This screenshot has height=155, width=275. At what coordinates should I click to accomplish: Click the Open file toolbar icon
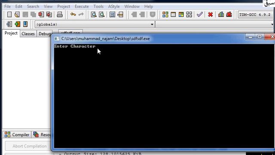click(17, 14)
